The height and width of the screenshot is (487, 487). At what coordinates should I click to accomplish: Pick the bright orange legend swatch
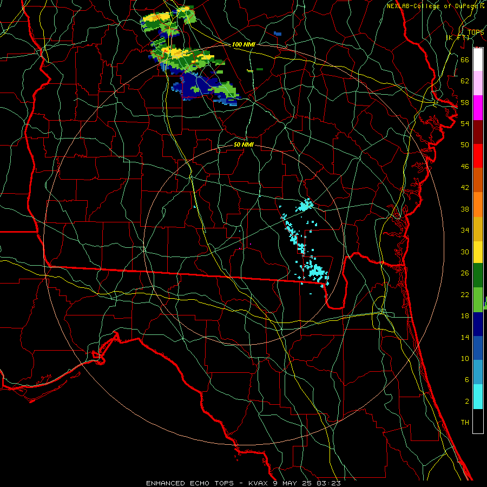[x=478, y=204]
